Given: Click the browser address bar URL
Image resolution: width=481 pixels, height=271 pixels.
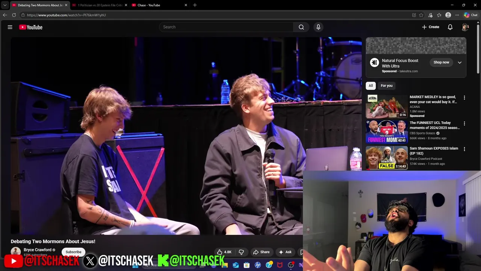Looking at the screenshot, I should click(x=67, y=15).
